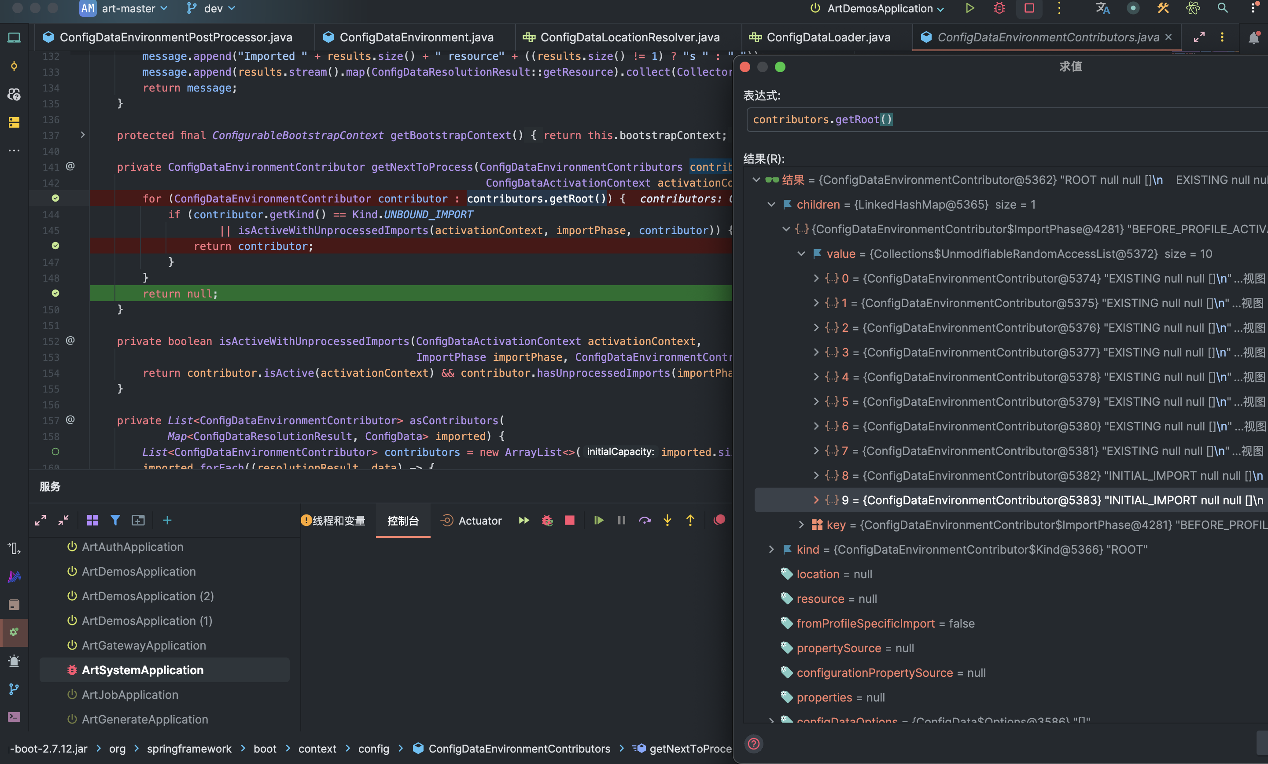This screenshot has height=764, width=1268.
Task: Click the Step Into arrow icon
Action: click(667, 521)
